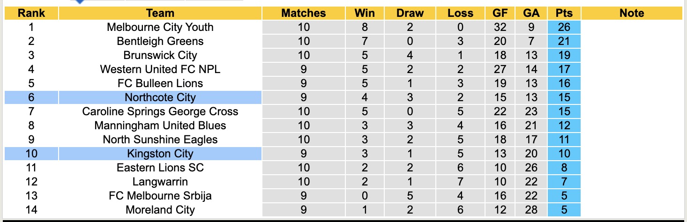Viewport: 687px width, 222px height.
Task: Click the Win column header
Action: tap(365, 13)
